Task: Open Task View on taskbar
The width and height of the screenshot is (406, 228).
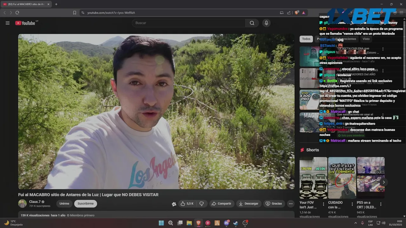Action: 180,223
